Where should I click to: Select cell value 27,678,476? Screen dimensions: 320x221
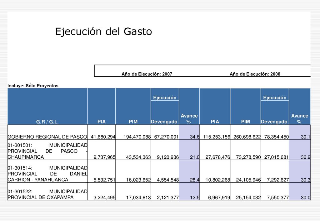pos(218,157)
